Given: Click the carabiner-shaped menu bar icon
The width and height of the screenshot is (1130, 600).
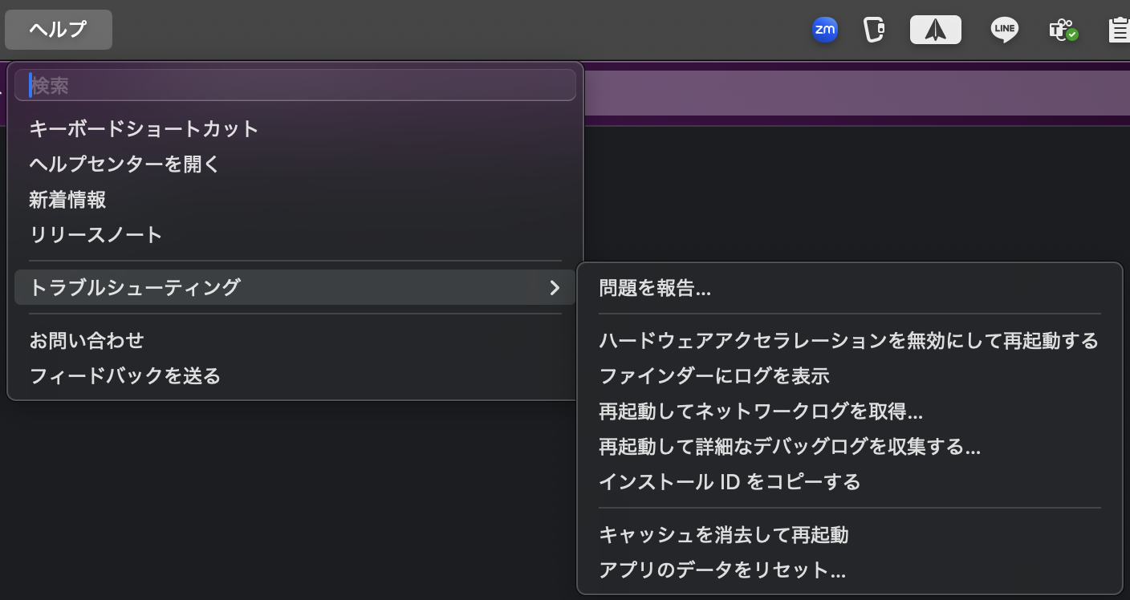Looking at the screenshot, I should click(874, 30).
